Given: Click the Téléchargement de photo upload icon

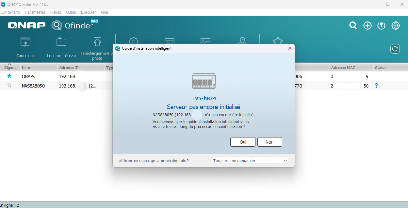Looking at the screenshot, I should pos(97,42).
